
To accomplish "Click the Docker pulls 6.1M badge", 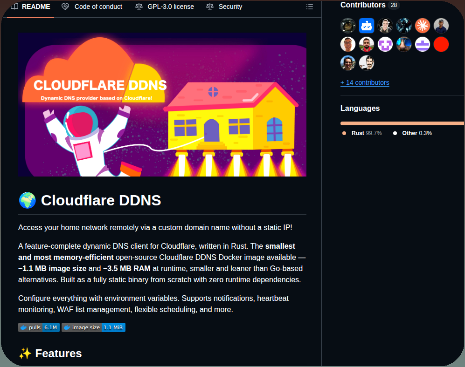I will click(x=39, y=327).
